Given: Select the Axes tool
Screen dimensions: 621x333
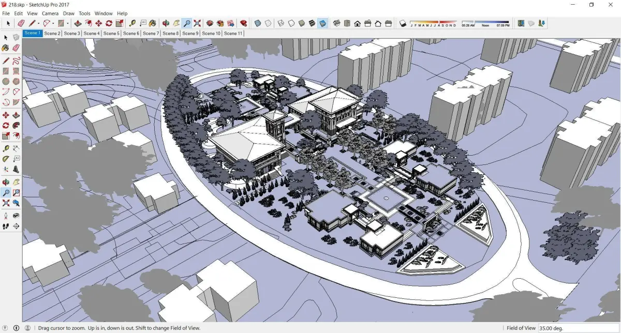Looking at the screenshot, I should pos(6,169).
